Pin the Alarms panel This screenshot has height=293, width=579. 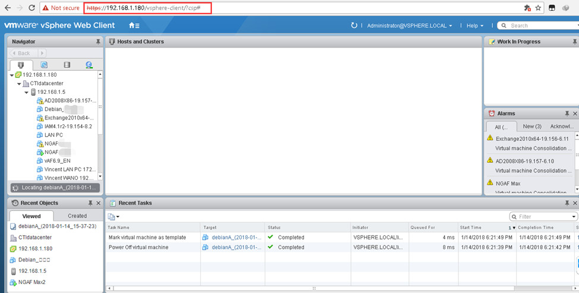coord(567,114)
